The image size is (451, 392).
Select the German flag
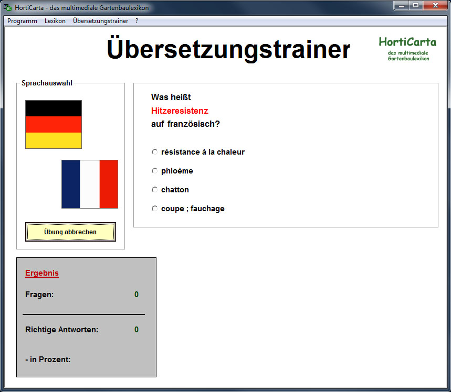click(54, 124)
